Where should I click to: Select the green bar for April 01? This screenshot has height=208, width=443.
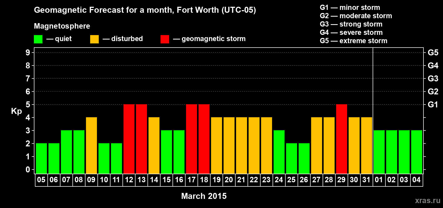[379, 152]
